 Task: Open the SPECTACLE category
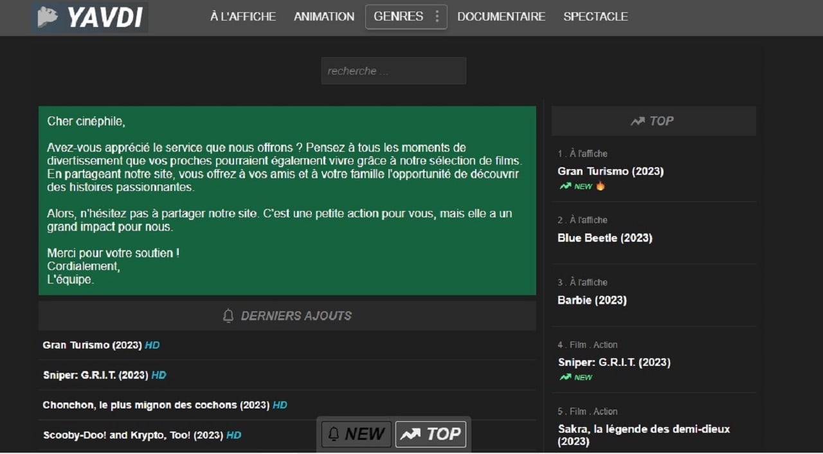tap(595, 17)
